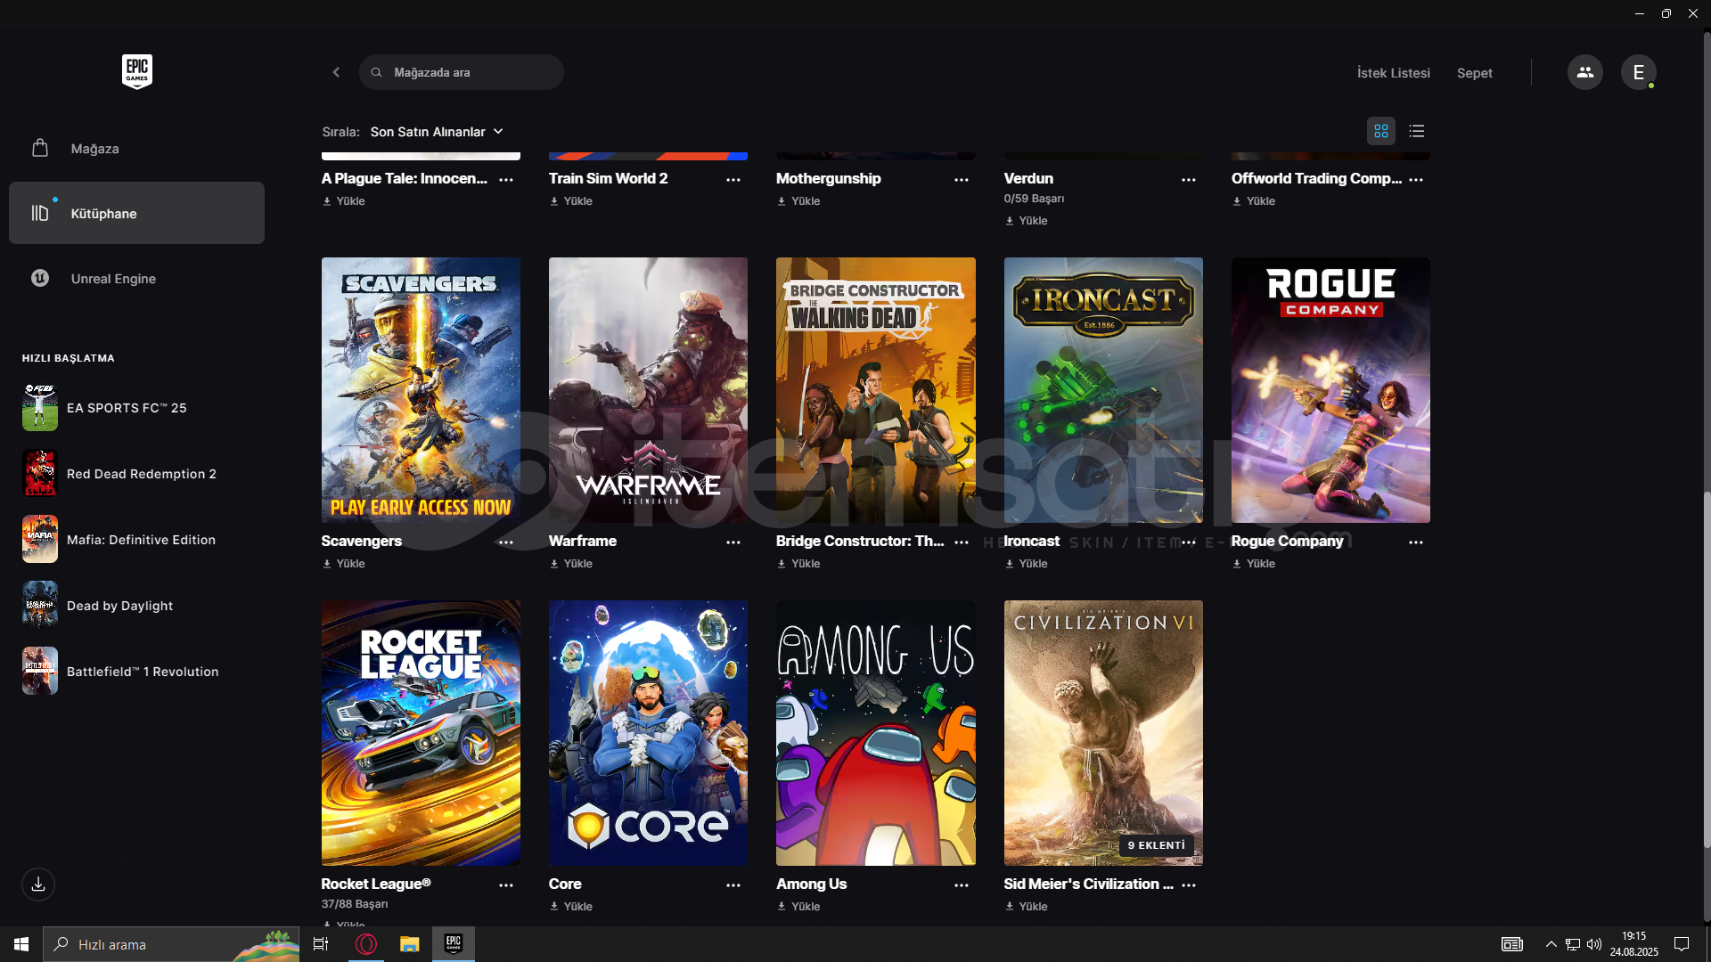
Task: Open Task View on the taskbar
Action: pos(321,944)
